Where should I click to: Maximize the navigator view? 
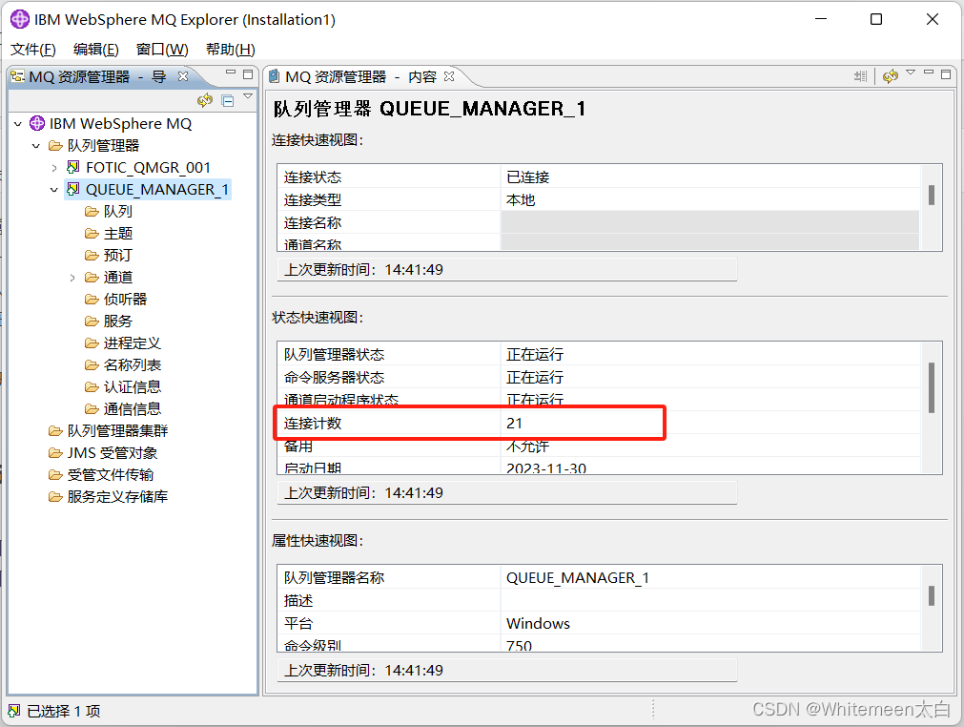point(250,73)
